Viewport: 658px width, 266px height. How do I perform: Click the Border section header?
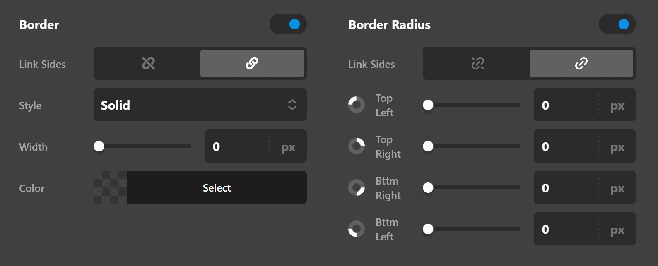tap(39, 24)
